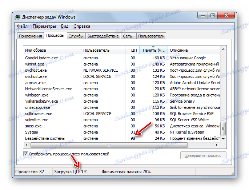The height and width of the screenshot is (190, 249).
Task: Click the Task Manager title bar icon
Action: click(x=17, y=17)
